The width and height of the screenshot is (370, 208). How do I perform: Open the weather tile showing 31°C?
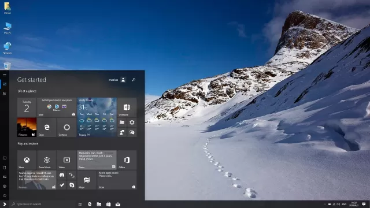[x=97, y=117]
